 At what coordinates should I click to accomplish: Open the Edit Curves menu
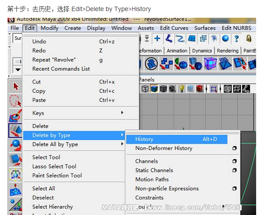coord(174,28)
